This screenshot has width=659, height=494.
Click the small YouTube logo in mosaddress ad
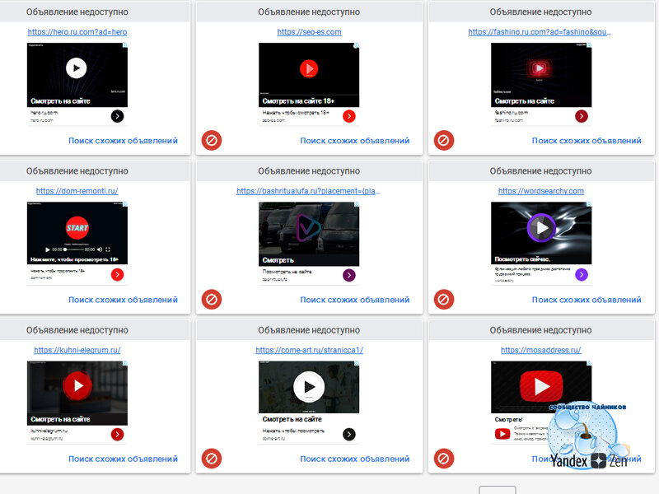click(502, 434)
